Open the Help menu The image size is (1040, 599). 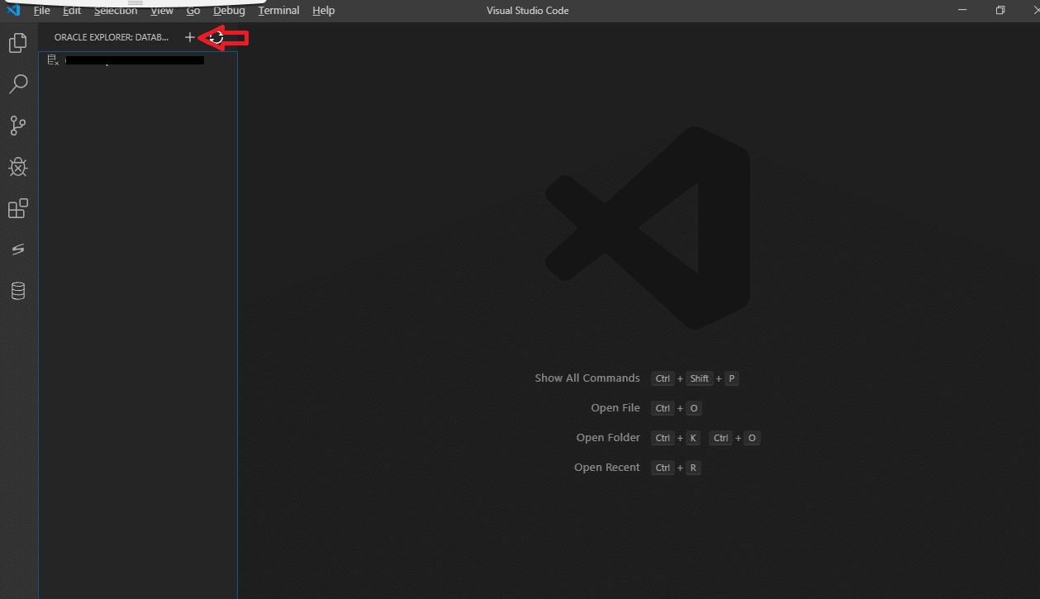323,10
